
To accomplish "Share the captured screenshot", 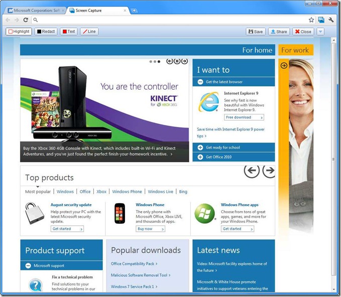I will 279,32.
